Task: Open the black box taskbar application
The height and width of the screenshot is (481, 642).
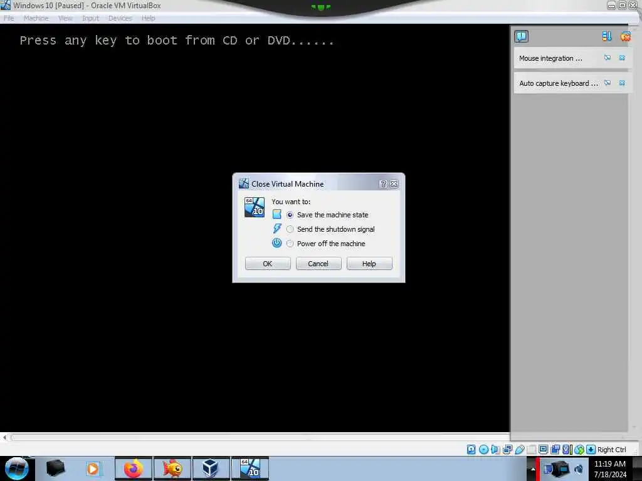Action: (x=55, y=468)
